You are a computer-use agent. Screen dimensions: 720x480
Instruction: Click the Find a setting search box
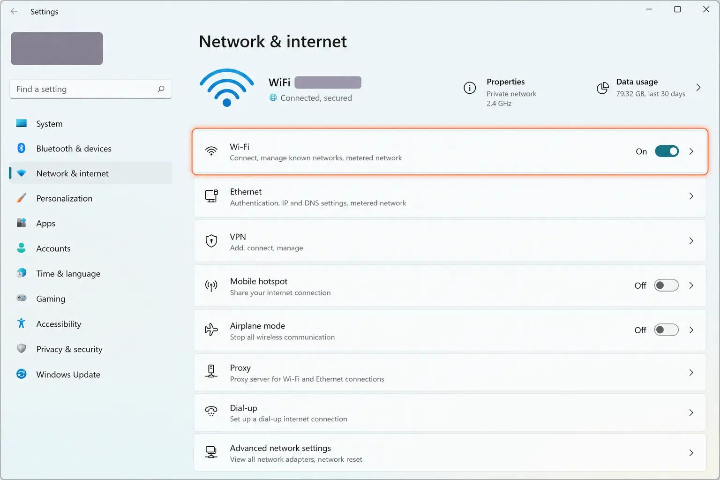[x=90, y=89]
